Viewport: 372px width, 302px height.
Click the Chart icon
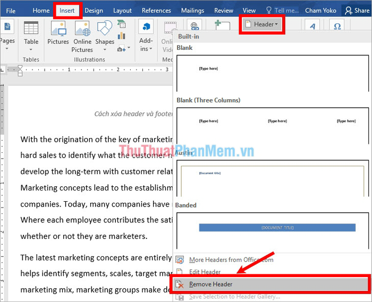[x=122, y=36]
